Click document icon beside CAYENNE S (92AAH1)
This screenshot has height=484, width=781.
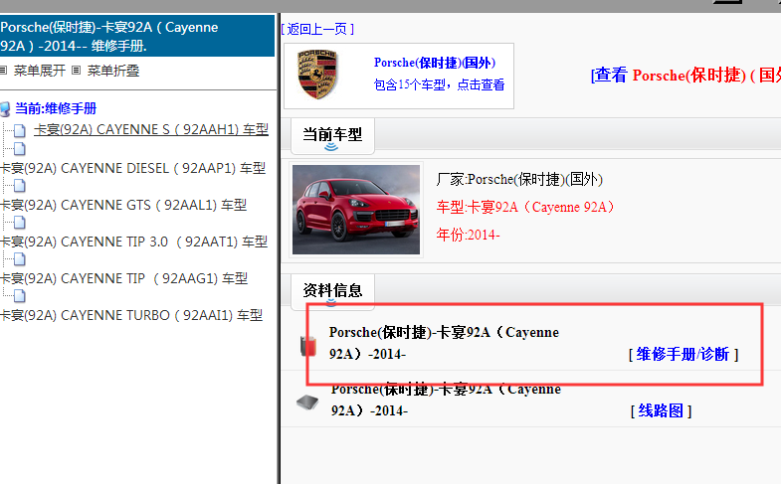[x=20, y=131]
